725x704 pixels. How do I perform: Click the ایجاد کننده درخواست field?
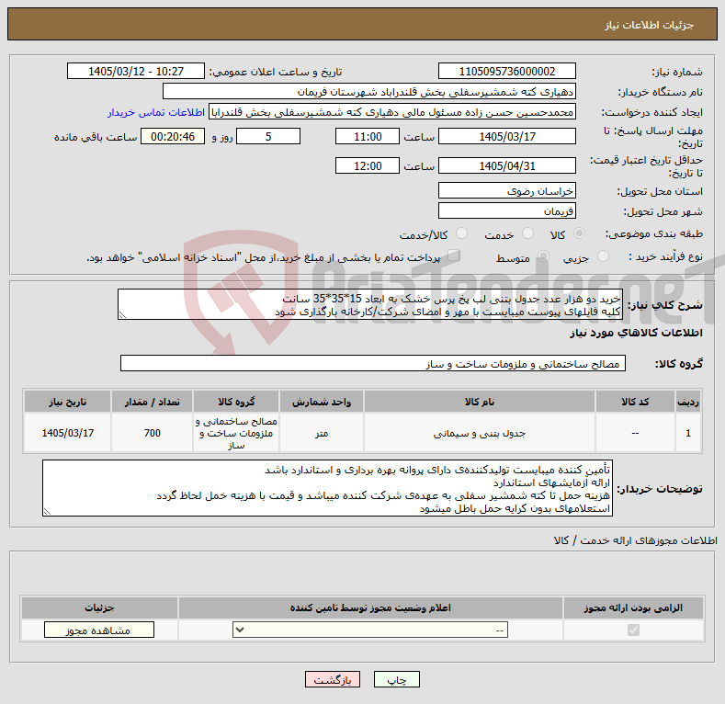392,112
